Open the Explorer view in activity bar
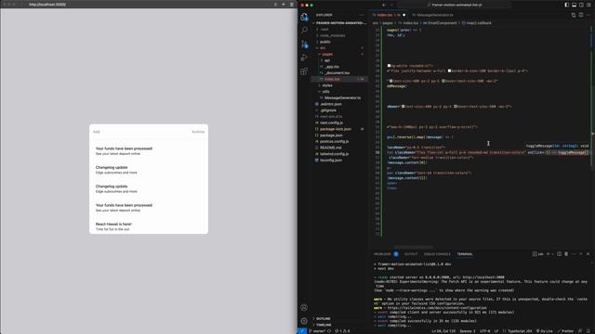Viewport: 595px width, 334px height. pyautogui.click(x=304, y=17)
